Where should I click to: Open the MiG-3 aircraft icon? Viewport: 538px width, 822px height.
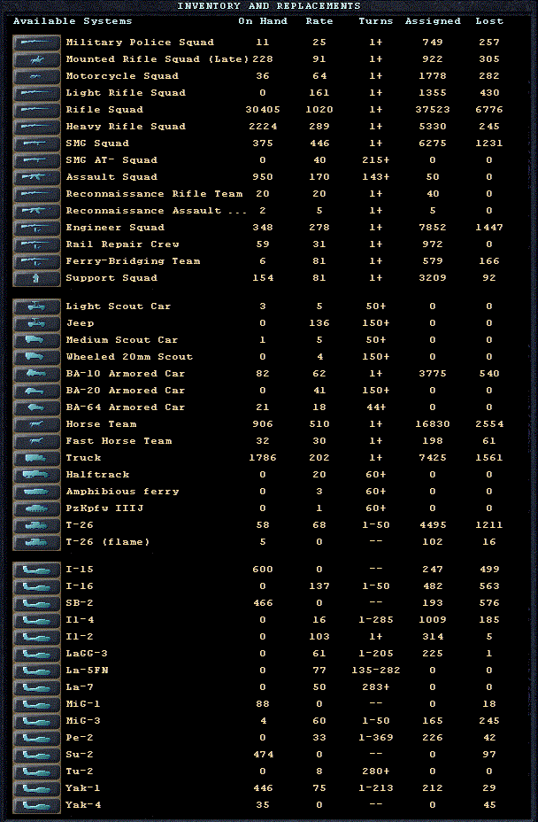36,721
